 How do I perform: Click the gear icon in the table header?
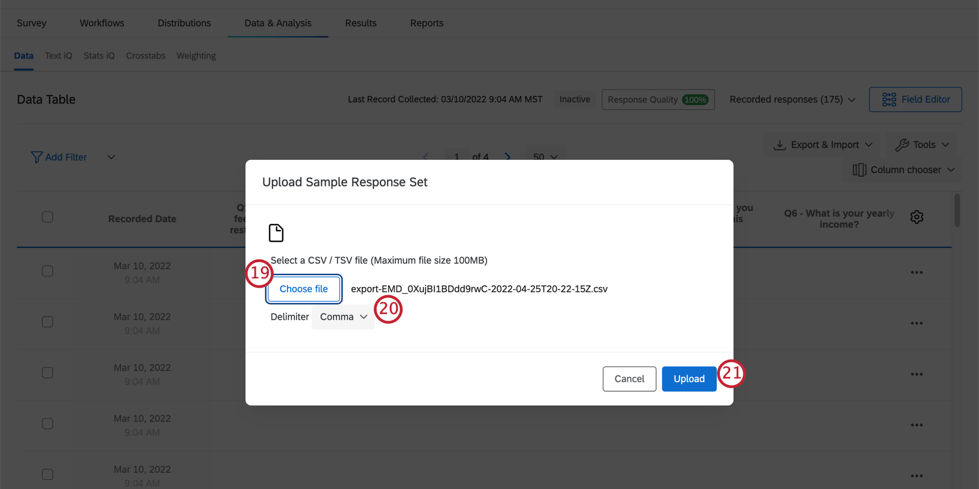pos(917,217)
